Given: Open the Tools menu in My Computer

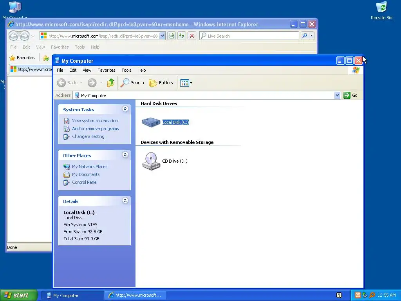Looking at the screenshot, I should tap(126, 70).
